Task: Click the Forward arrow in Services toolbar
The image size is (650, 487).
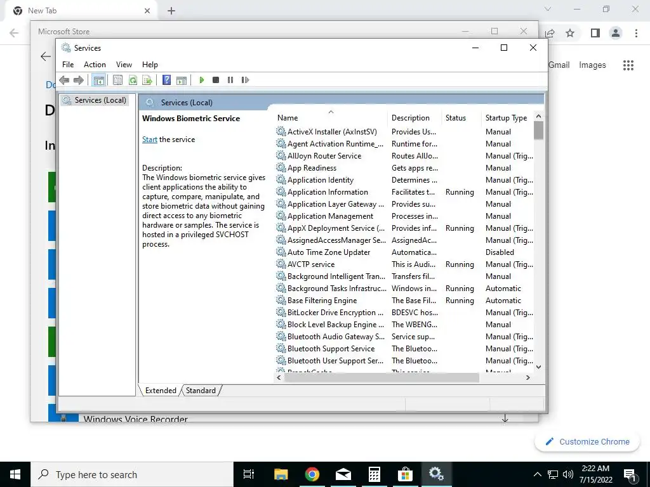Action: tap(78, 80)
